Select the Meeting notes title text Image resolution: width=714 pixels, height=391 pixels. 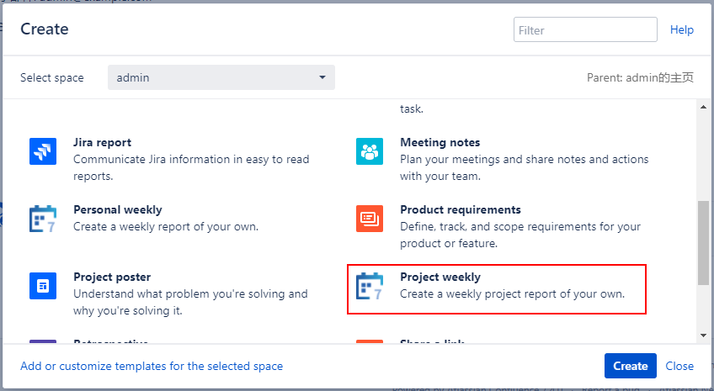440,143
